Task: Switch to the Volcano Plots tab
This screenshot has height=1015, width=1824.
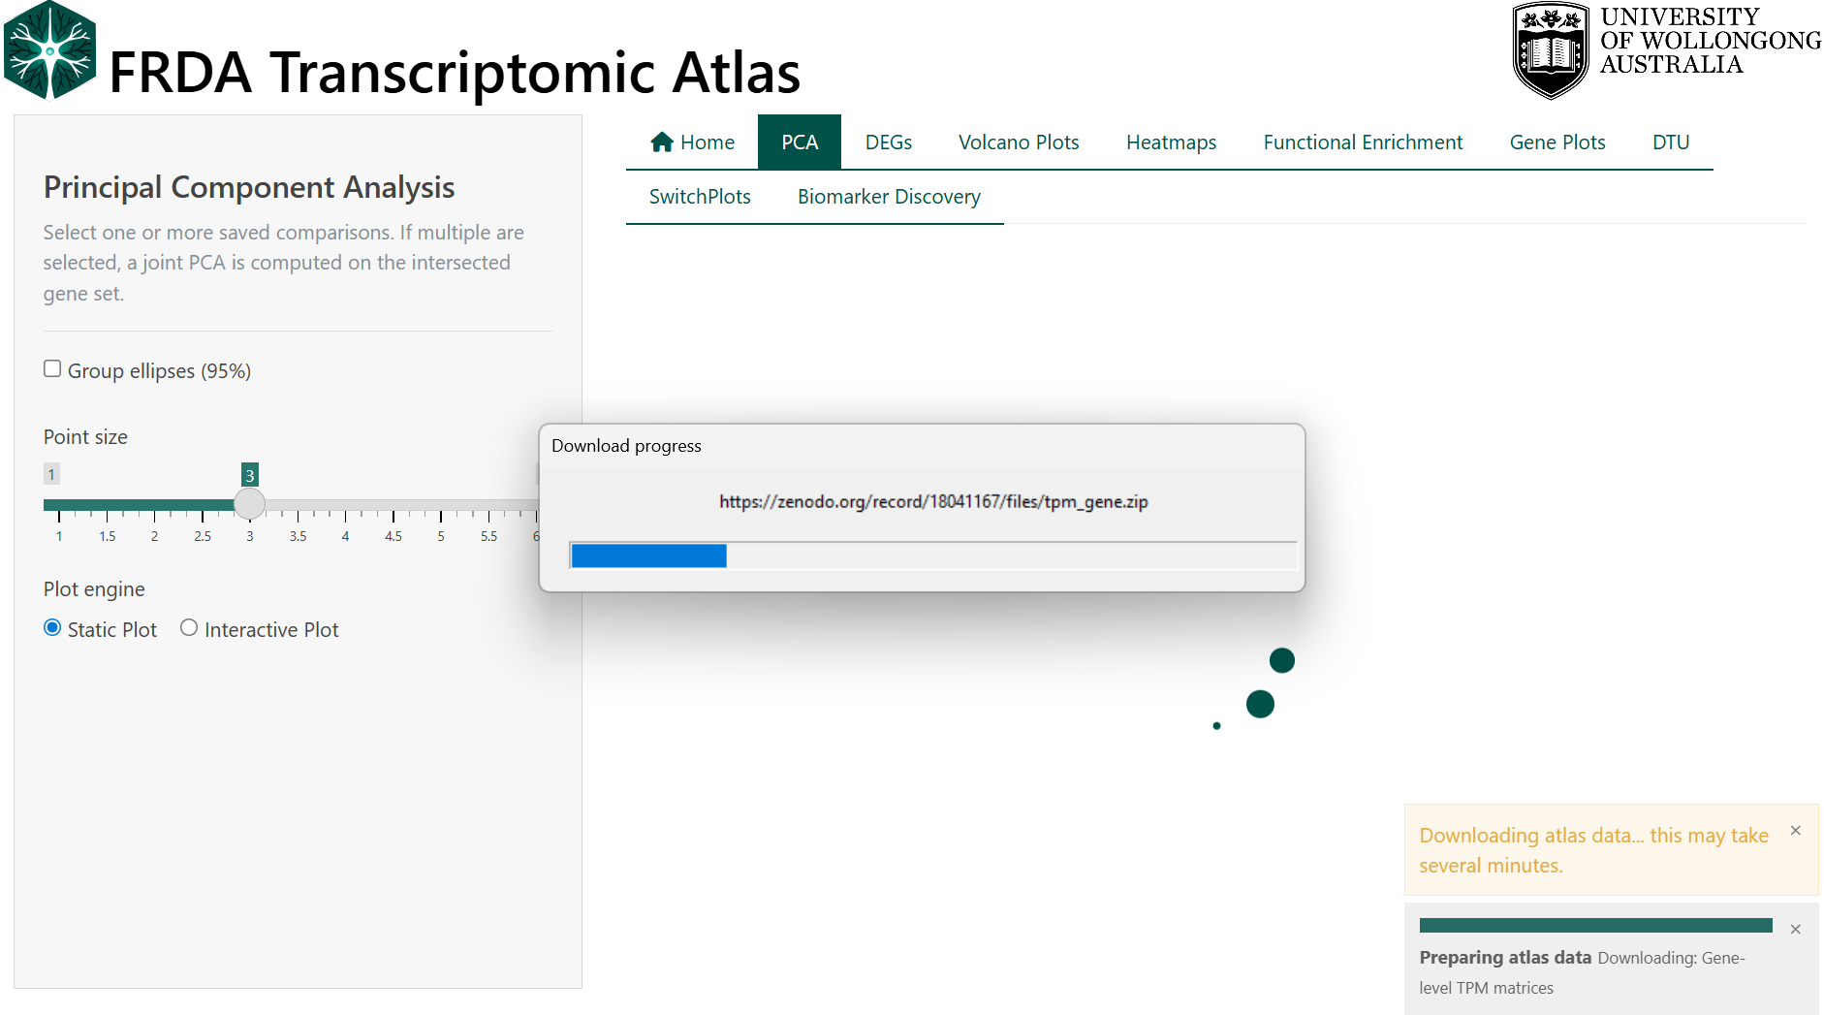Action: pos(1018,143)
